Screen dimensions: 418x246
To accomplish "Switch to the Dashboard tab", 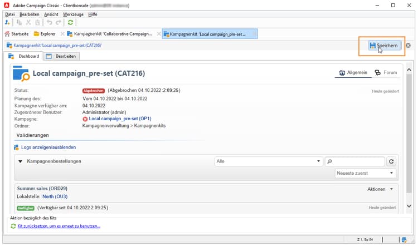I will pos(24,56).
